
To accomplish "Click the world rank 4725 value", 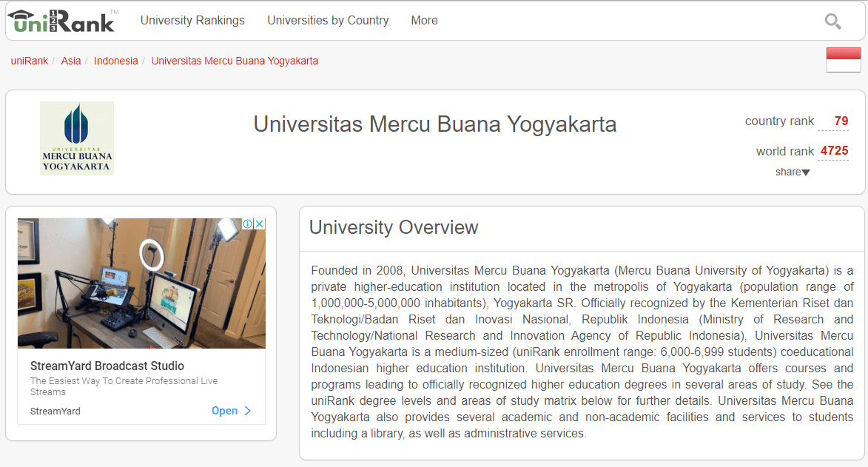I will click(x=833, y=151).
